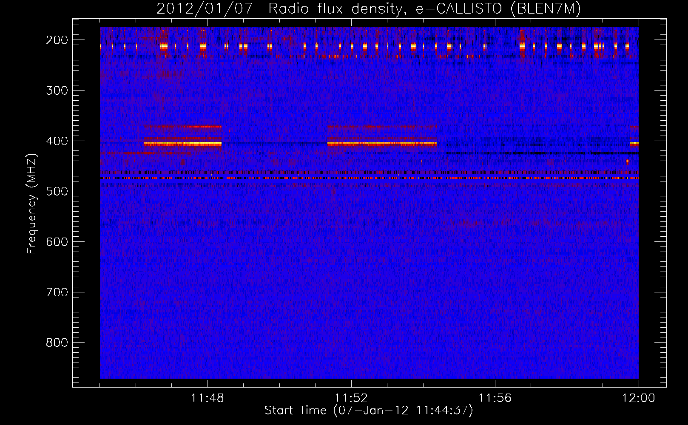Click the 700 frequency tick label
The image size is (688, 425).
[x=57, y=292]
